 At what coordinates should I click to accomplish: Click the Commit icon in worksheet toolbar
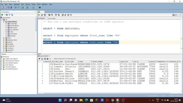tap(56, 15)
